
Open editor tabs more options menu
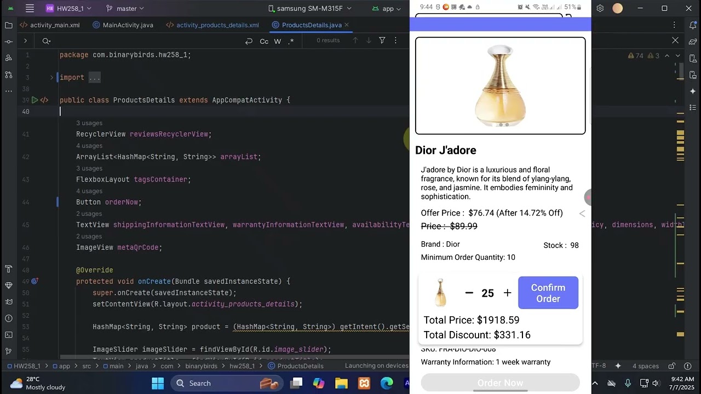675,25
